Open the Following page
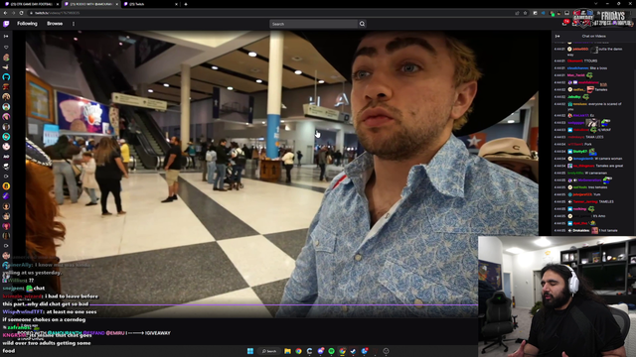This screenshot has height=357, width=636. point(27,24)
